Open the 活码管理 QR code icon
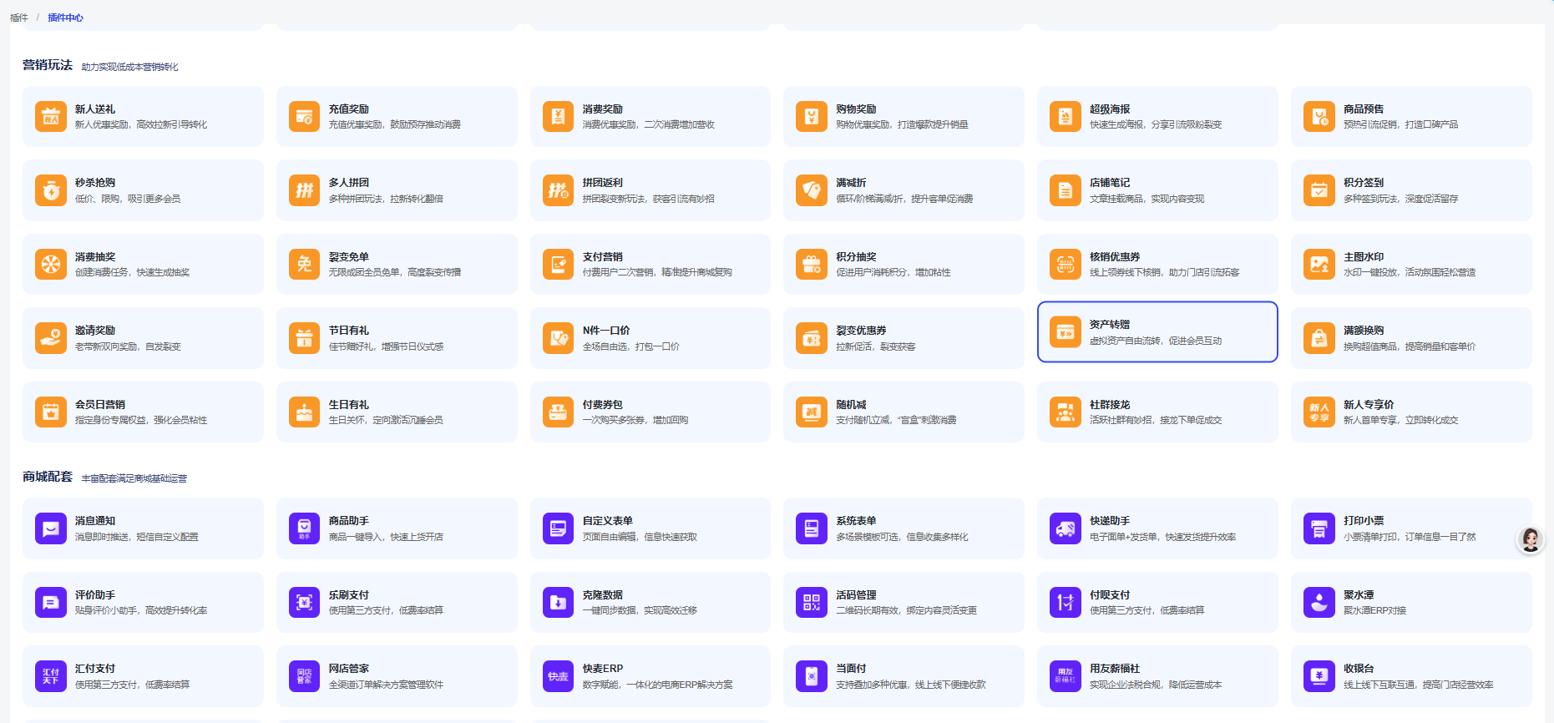This screenshot has width=1554, height=723. [x=812, y=602]
